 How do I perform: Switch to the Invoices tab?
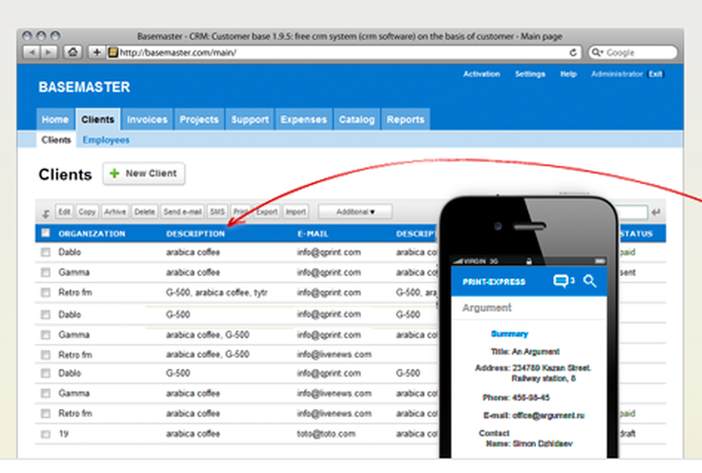tap(147, 119)
